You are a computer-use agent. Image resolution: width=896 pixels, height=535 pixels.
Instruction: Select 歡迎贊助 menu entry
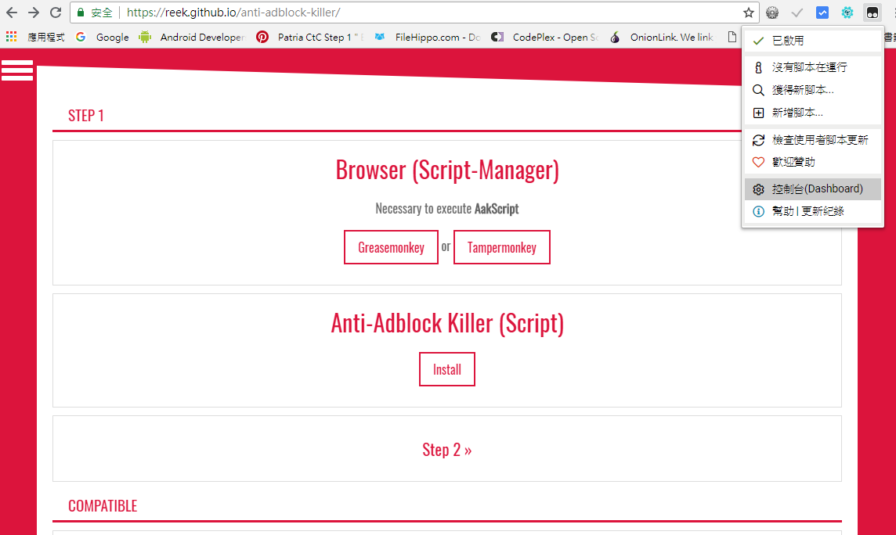click(x=812, y=162)
